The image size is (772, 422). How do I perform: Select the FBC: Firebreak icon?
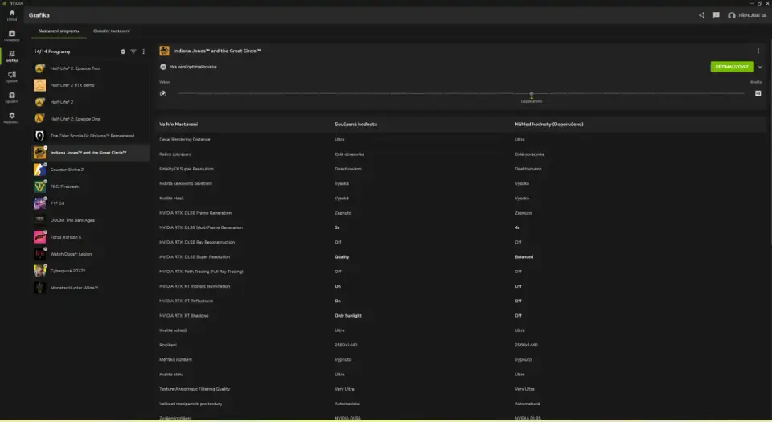pyautogui.click(x=39, y=186)
